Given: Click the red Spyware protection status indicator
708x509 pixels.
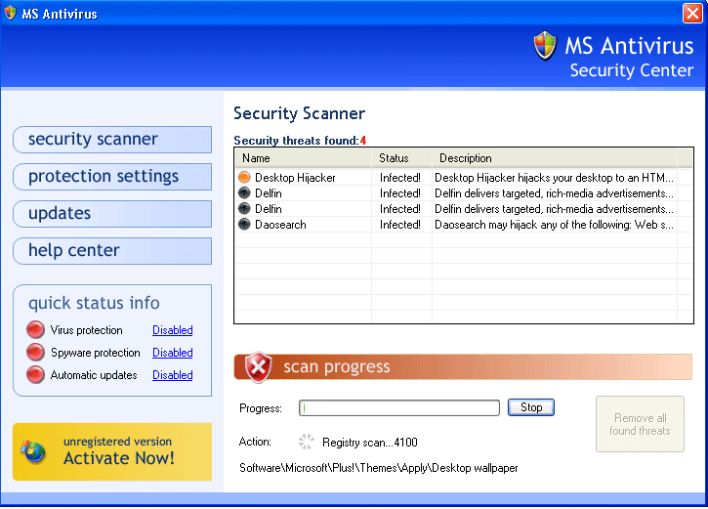Looking at the screenshot, I should (36, 353).
